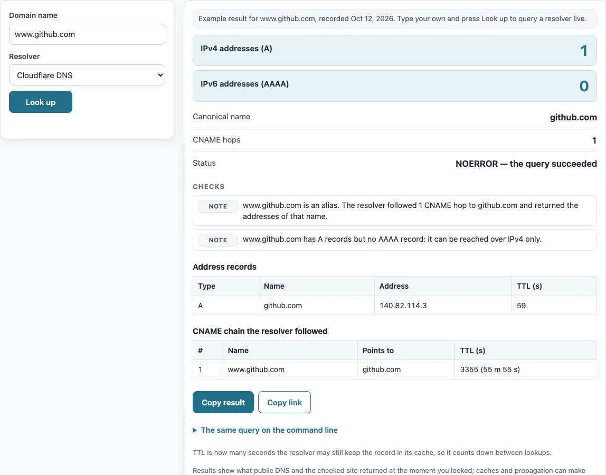Open the Resolver dropdown showing Cloudflare DNS

87,75
